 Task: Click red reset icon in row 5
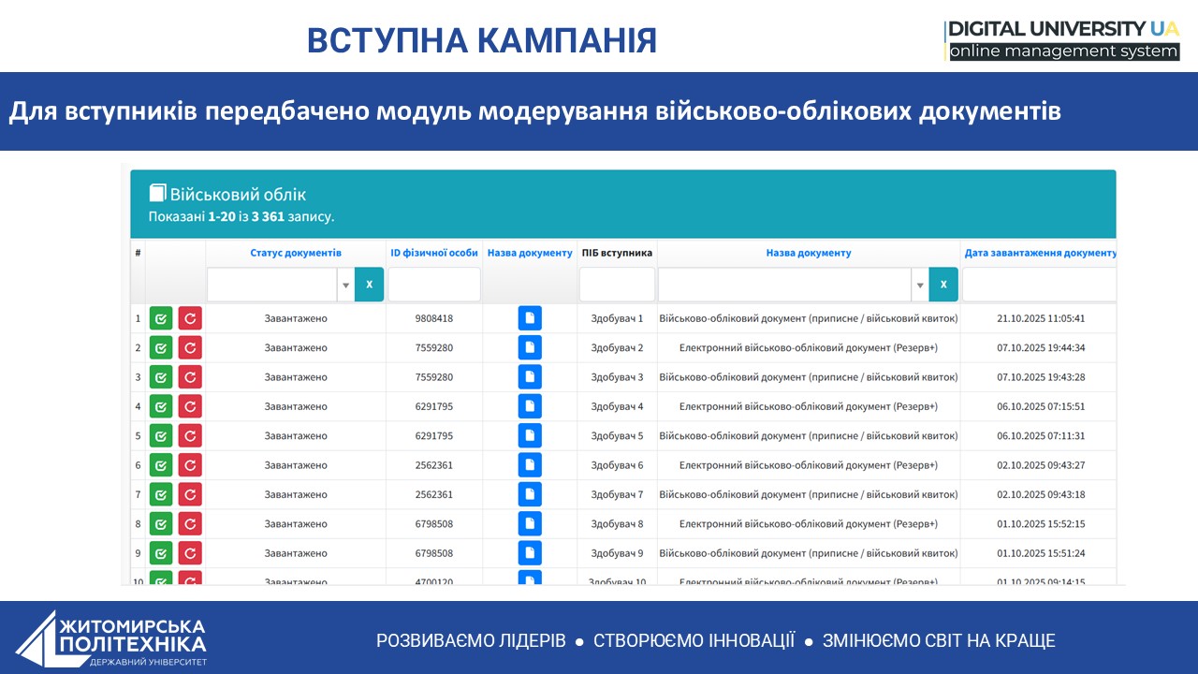[190, 436]
